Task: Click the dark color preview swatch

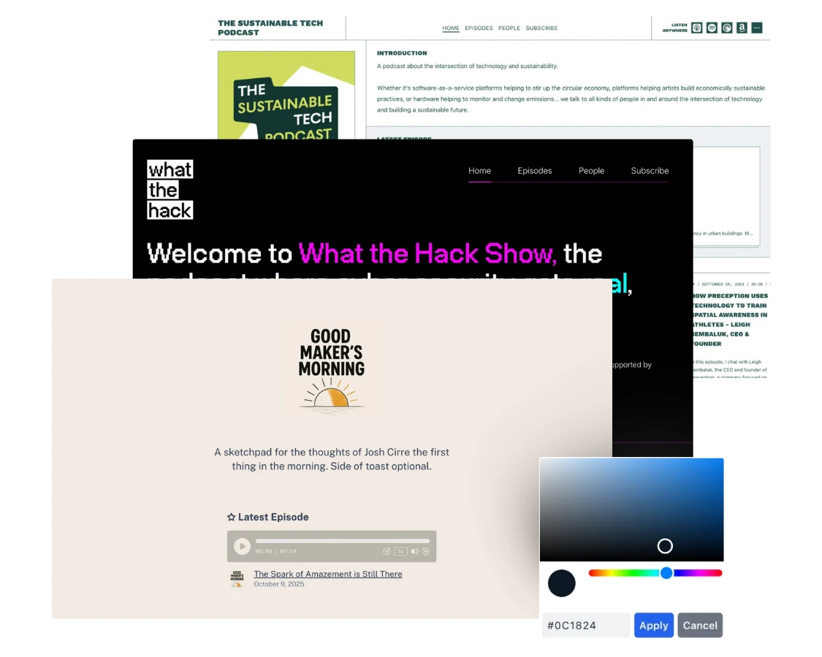Action: click(561, 583)
